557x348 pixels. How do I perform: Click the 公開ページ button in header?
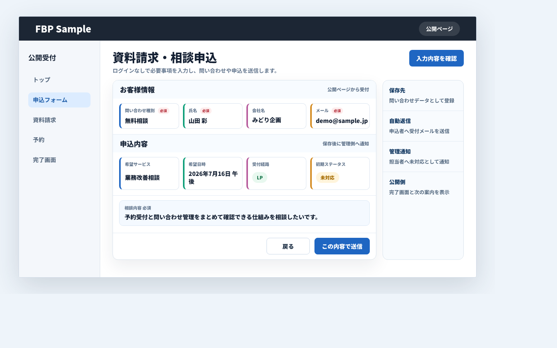[439, 29]
